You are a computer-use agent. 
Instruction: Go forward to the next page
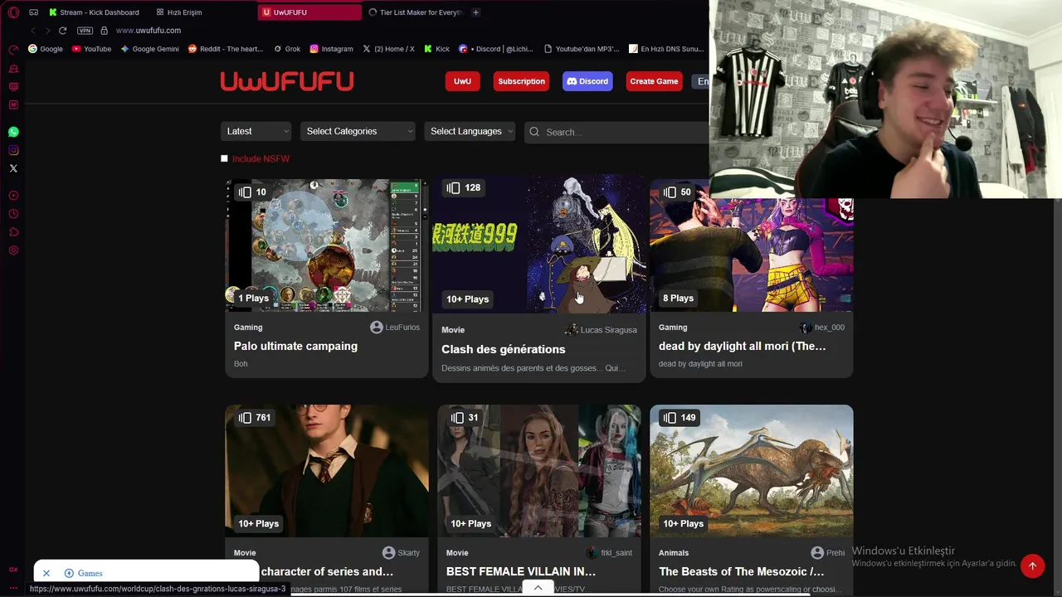(x=47, y=31)
